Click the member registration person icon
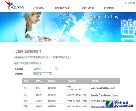136x111 pixels. coord(126,3)
